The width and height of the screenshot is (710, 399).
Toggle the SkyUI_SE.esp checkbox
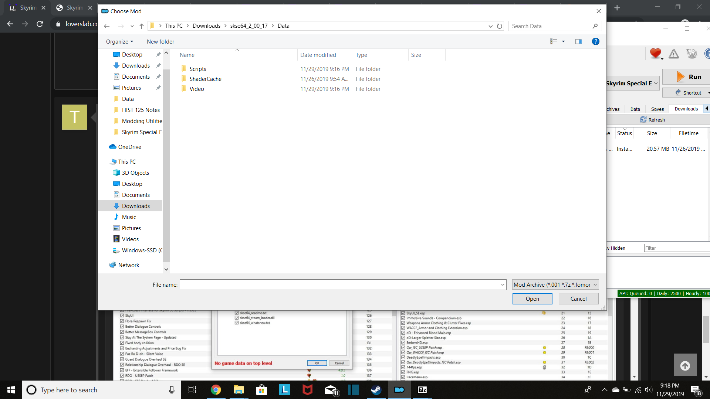[403, 313]
